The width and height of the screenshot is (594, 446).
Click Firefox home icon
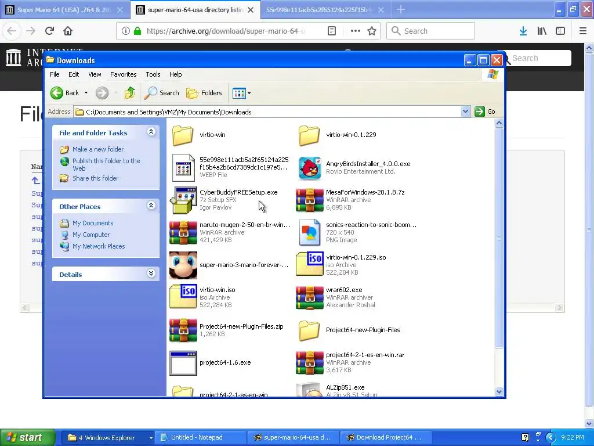click(68, 31)
